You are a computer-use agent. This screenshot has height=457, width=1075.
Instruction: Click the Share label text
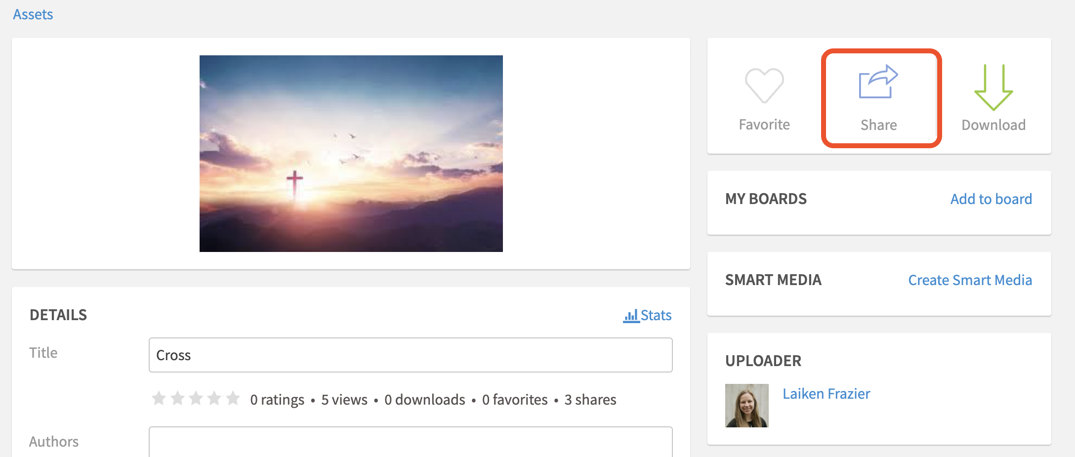click(x=878, y=125)
